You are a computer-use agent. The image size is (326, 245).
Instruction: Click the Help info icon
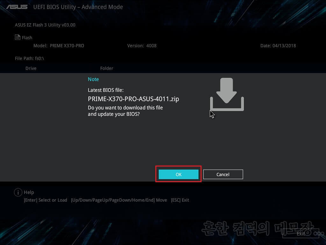[18, 192]
